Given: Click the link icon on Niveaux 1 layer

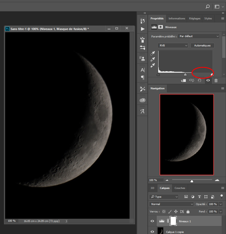Looking at the screenshot, I should [x=168, y=221].
